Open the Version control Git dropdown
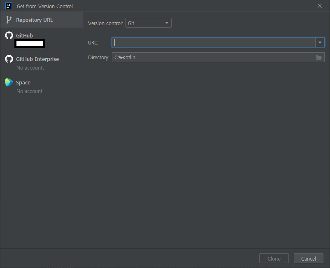 (x=149, y=23)
